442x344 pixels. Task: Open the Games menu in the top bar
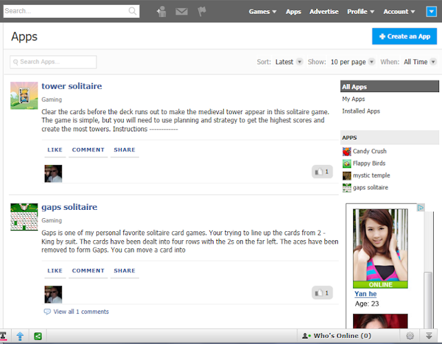(x=262, y=12)
